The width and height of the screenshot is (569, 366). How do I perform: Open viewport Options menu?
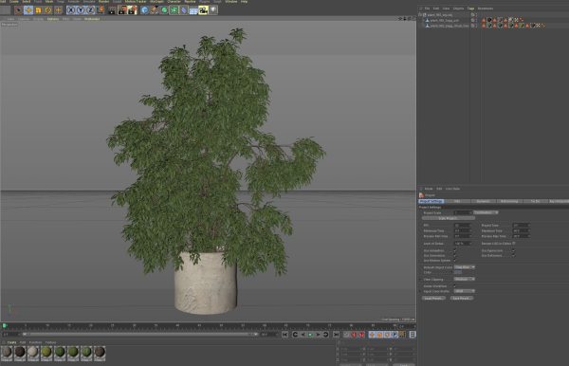click(53, 19)
